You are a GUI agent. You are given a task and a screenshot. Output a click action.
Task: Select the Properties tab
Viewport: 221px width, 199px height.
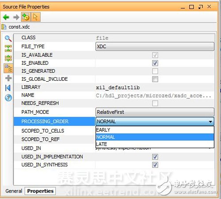coord(40,191)
